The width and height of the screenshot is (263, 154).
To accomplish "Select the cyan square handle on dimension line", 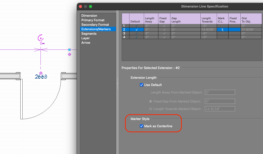I will (x=69, y=50).
